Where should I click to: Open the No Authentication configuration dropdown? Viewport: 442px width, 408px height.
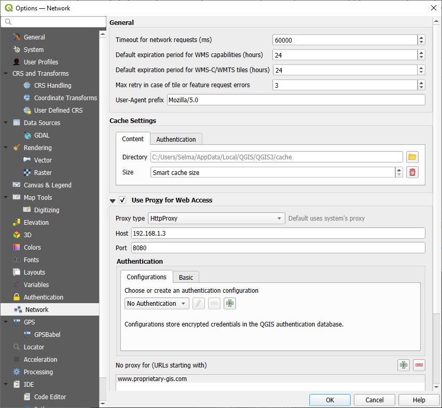[x=157, y=304]
